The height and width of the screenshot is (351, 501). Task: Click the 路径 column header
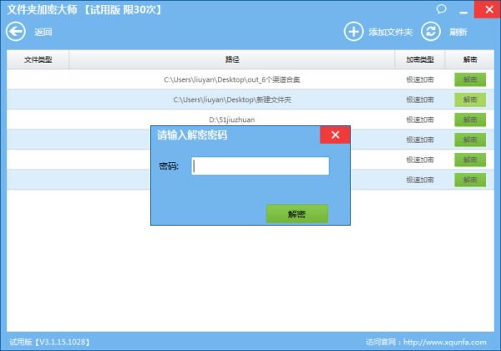232,59
